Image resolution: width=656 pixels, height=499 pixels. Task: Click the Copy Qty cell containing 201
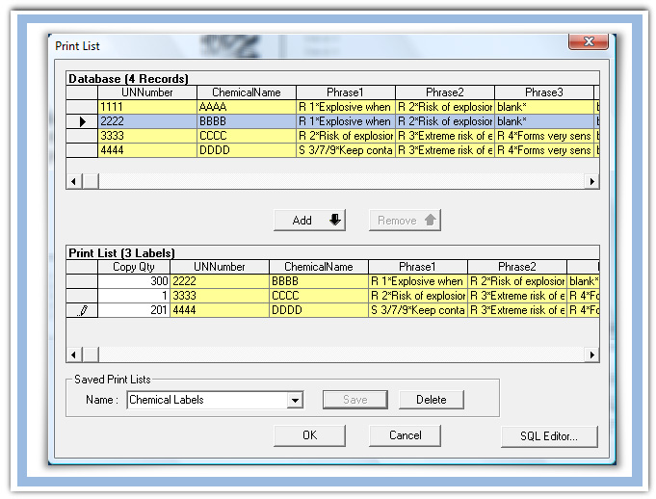[x=134, y=311]
